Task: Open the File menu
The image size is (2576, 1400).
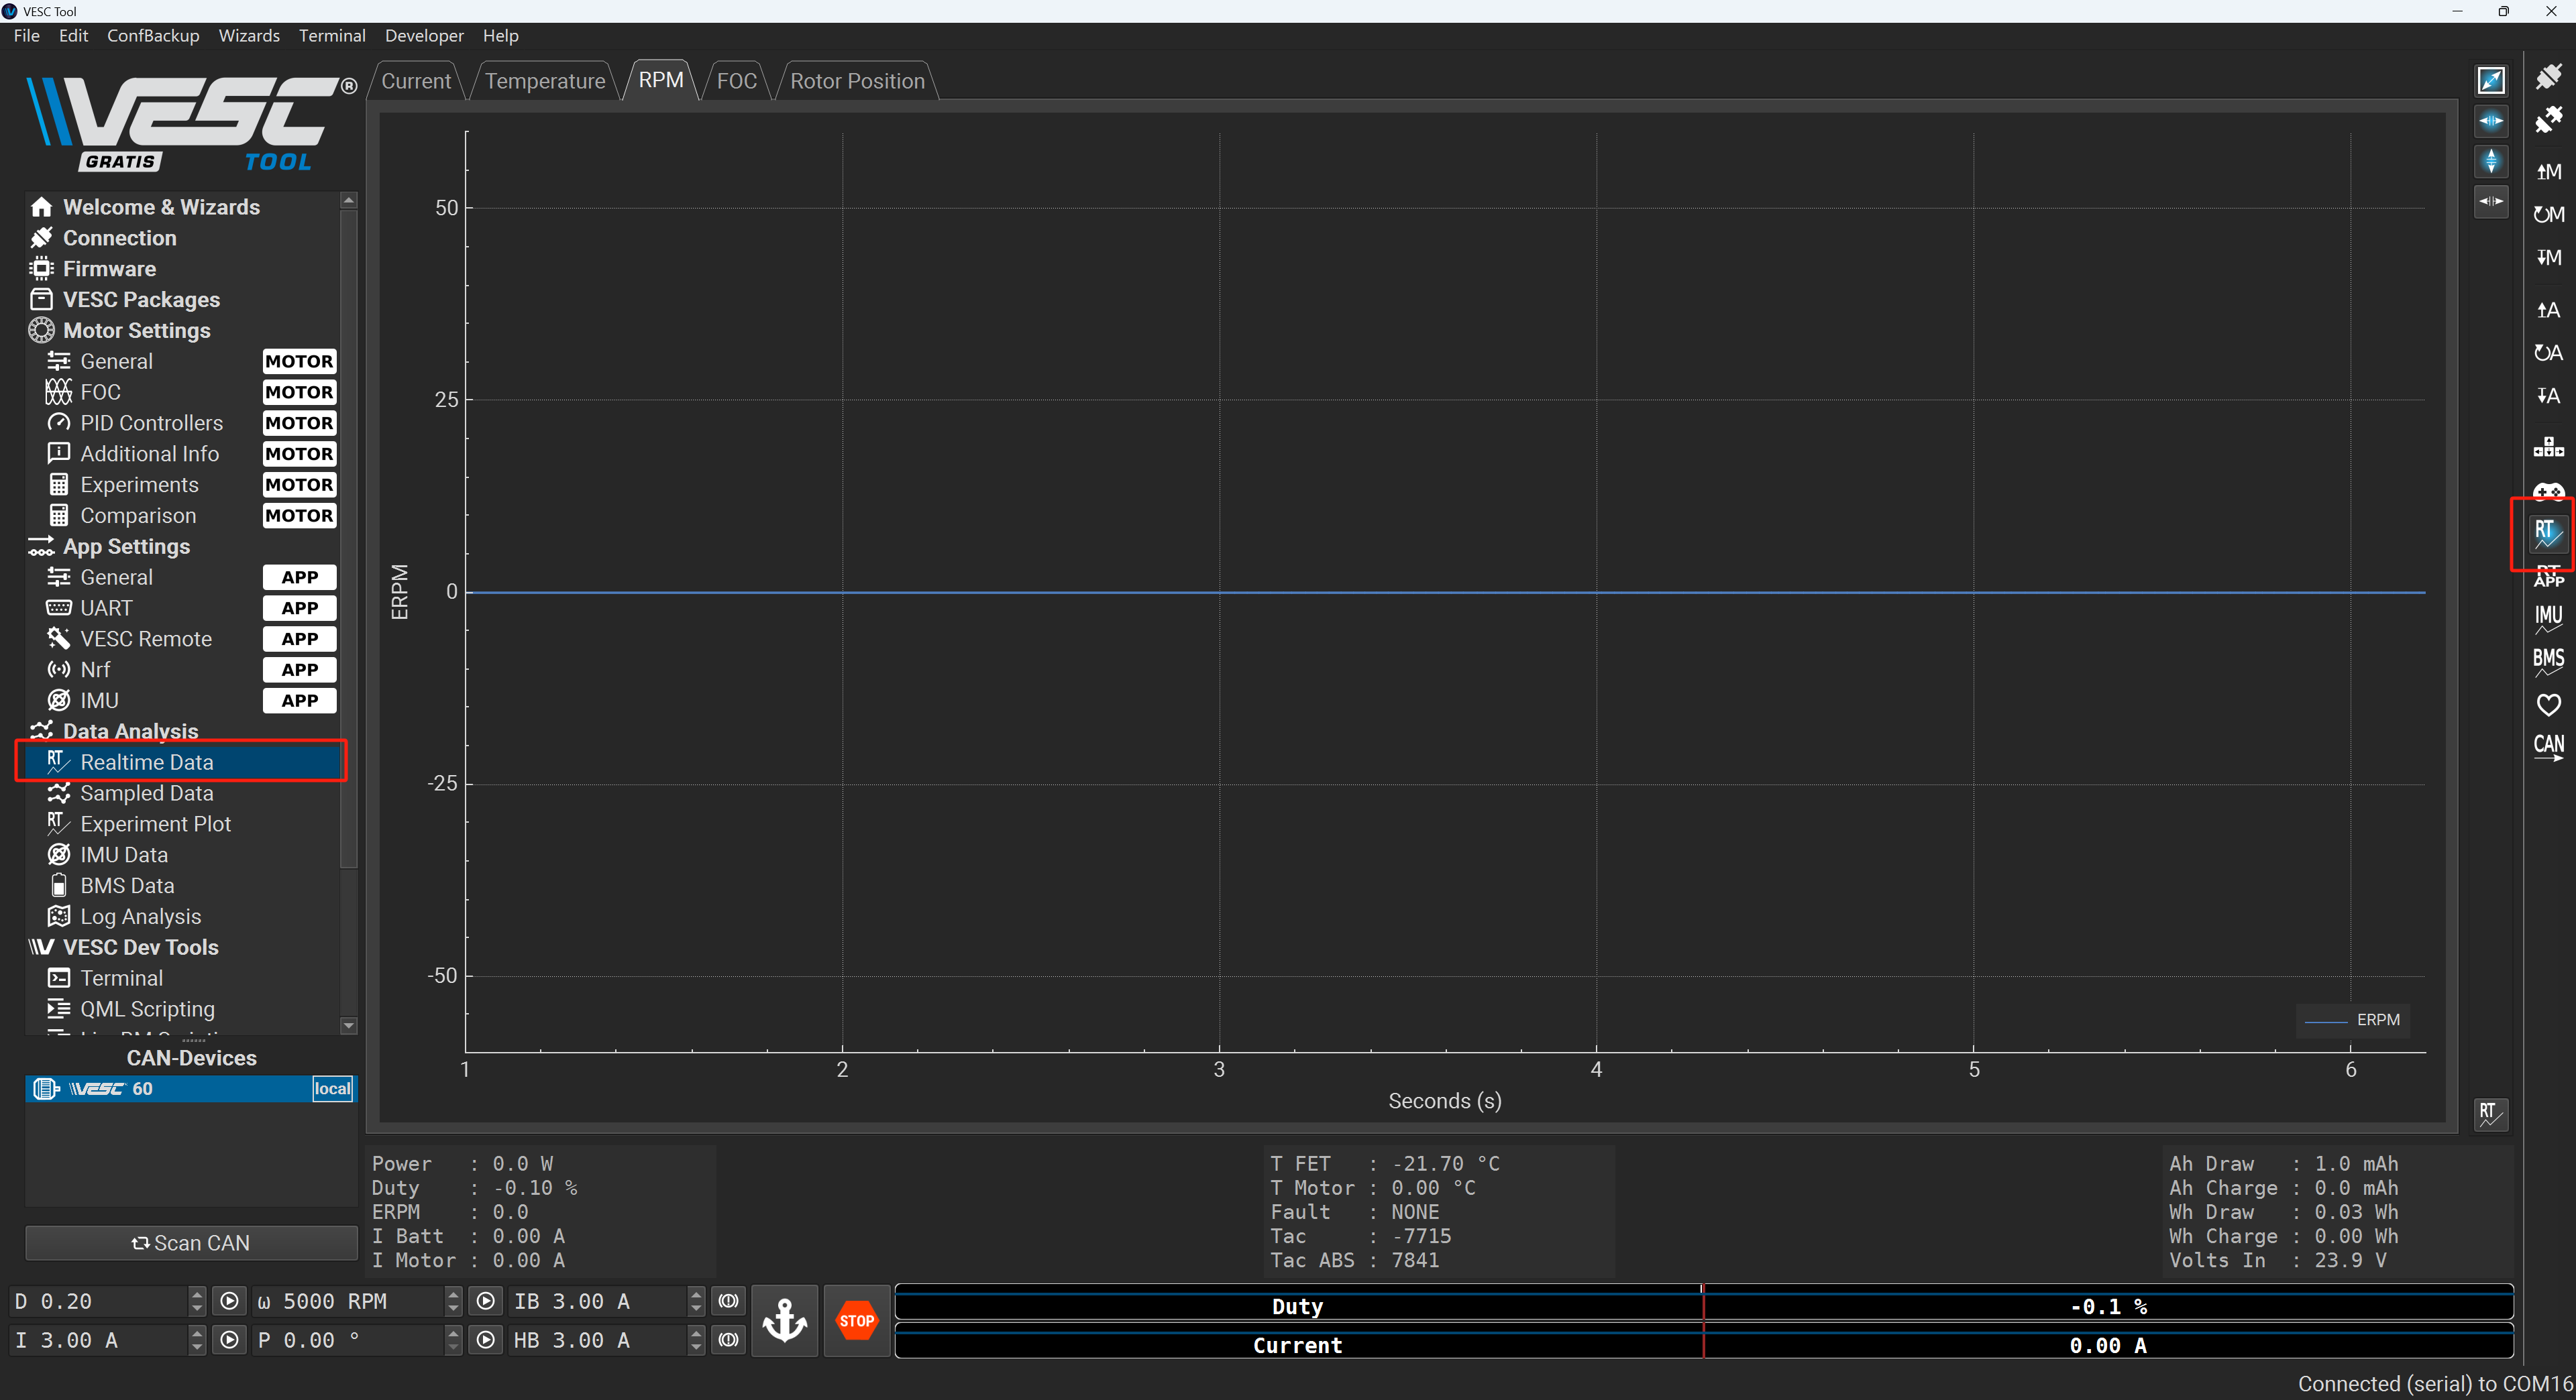Action: 27,36
